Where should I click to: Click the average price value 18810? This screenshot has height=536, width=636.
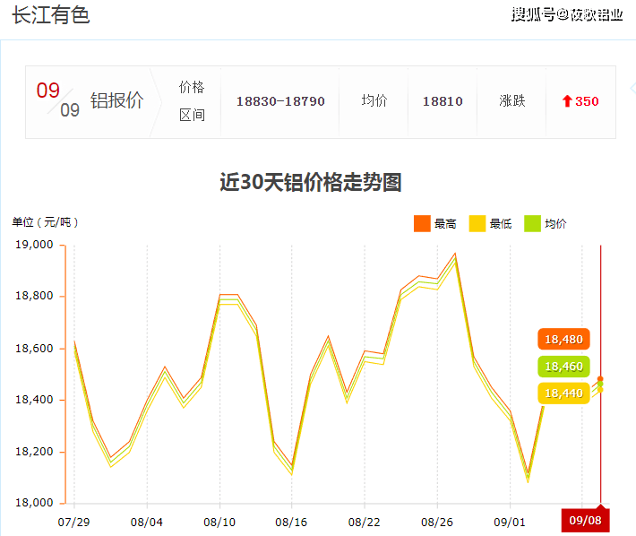click(443, 101)
